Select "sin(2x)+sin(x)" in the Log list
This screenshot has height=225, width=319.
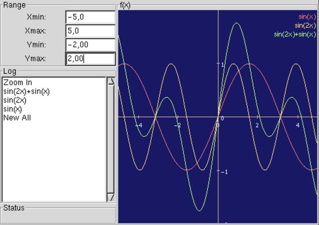coord(26,91)
